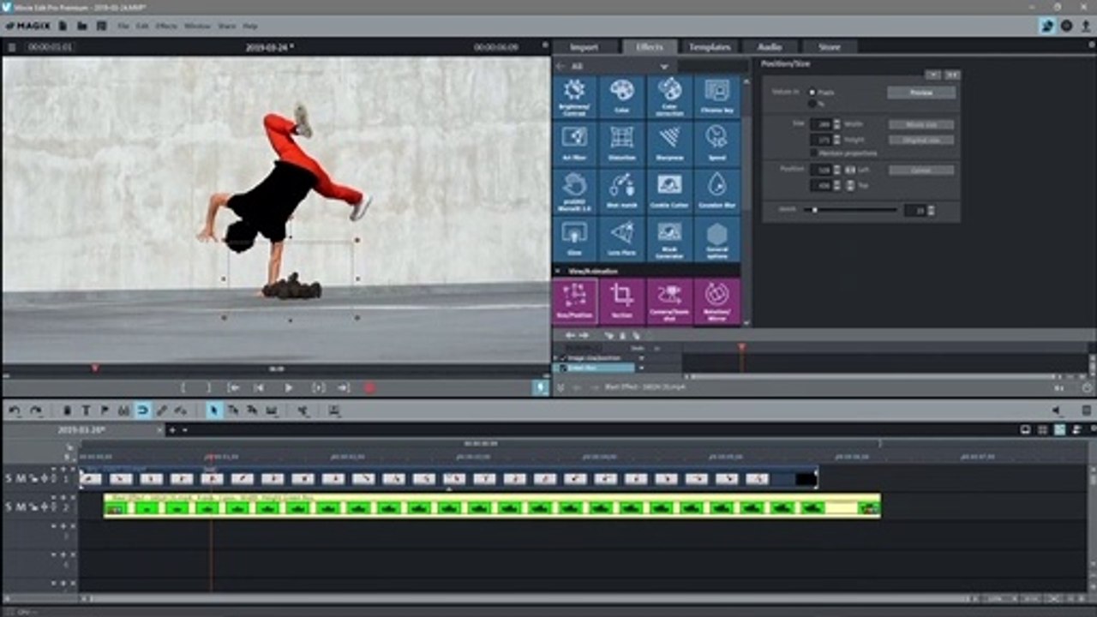This screenshot has width=1097, height=617.
Task: Click the Original size button
Action: pyautogui.click(x=921, y=139)
